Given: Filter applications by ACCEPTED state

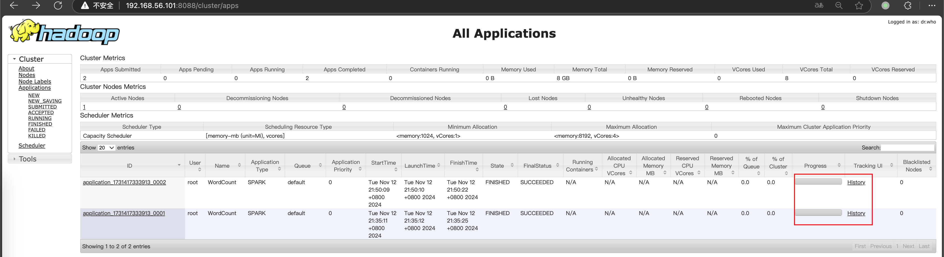Looking at the screenshot, I should coord(41,113).
